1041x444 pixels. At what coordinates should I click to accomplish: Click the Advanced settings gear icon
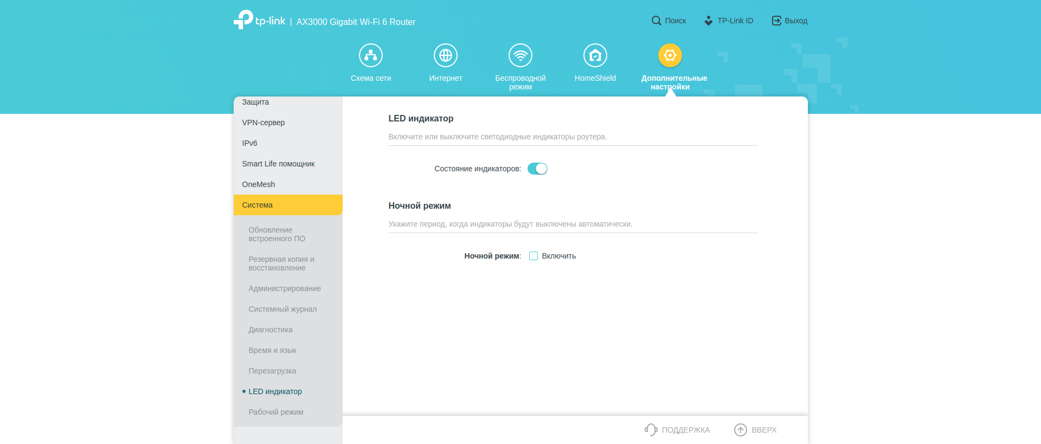click(x=670, y=55)
